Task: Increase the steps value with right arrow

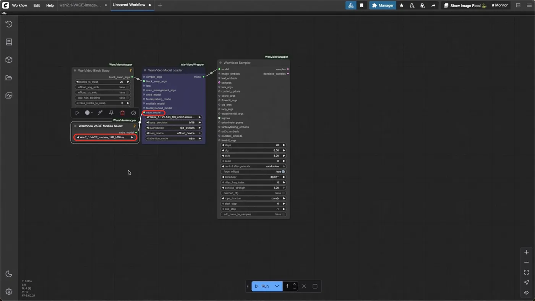Action: pos(284,145)
